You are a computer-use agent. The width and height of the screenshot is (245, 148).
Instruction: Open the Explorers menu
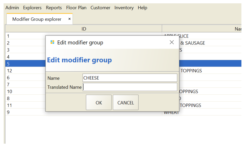tap(32, 8)
